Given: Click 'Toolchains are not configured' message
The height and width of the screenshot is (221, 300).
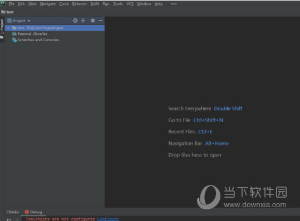Looking at the screenshot, I should [x=60, y=219].
